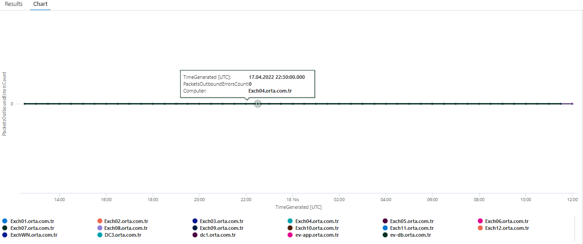583x244 pixels.
Task: Click Exch01.orta.com.tr legend color dot
Action: 5,221
